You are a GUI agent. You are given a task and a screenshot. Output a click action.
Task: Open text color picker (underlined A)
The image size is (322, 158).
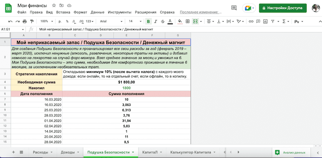[x=170, y=21]
